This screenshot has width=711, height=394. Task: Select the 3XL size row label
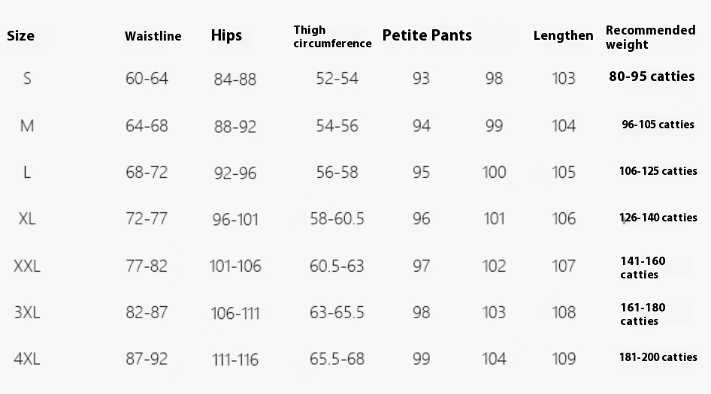[x=27, y=312]
